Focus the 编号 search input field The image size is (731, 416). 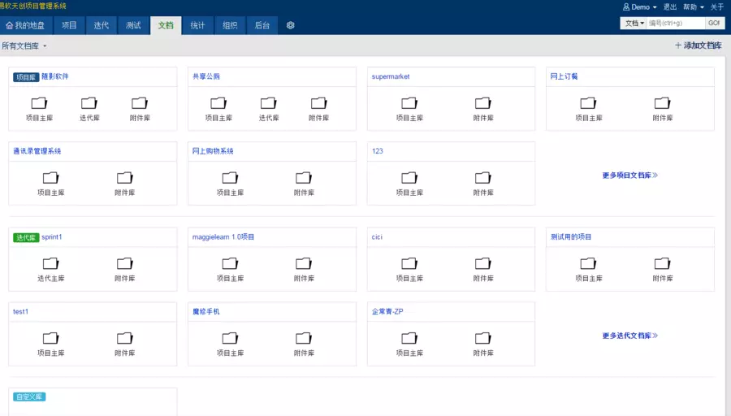point(674,24)
